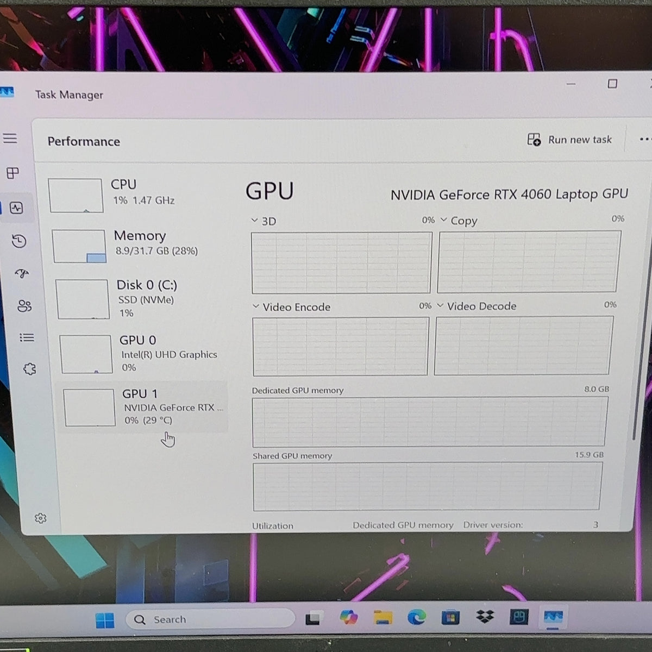Click the 1% 1.47 GHz CPU value
The width and height of the screenshot is (652, 652).
point(144,200)
